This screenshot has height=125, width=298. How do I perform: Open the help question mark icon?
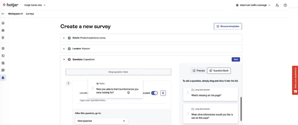point(285,5)
